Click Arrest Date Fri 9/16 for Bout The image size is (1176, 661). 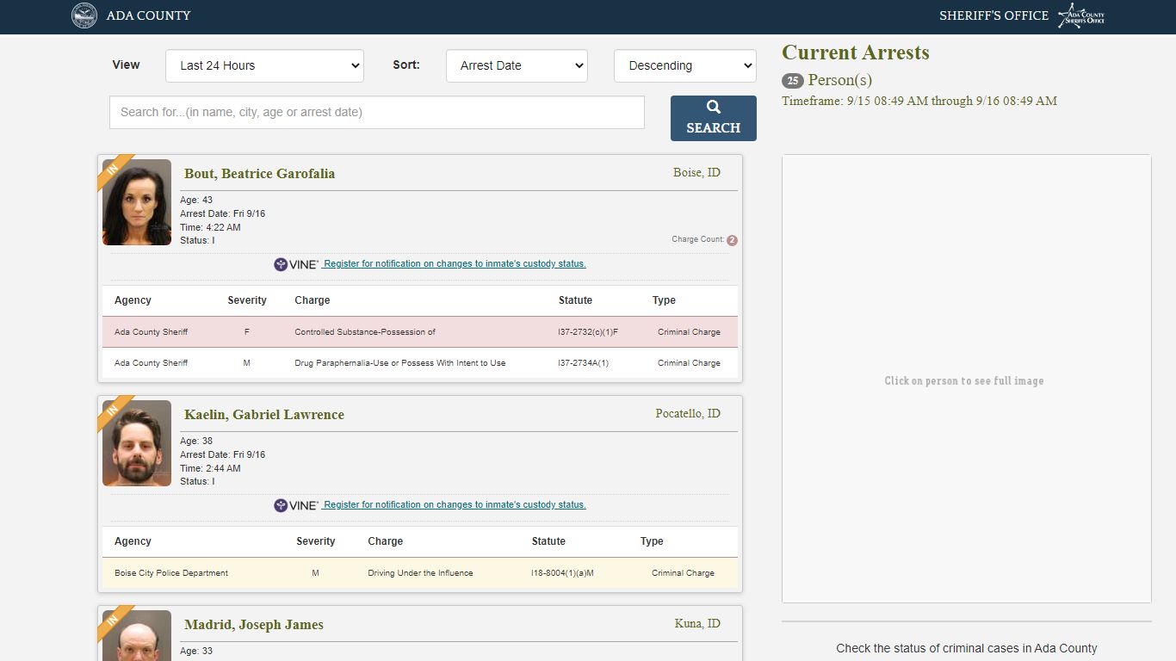click(222, 213)
